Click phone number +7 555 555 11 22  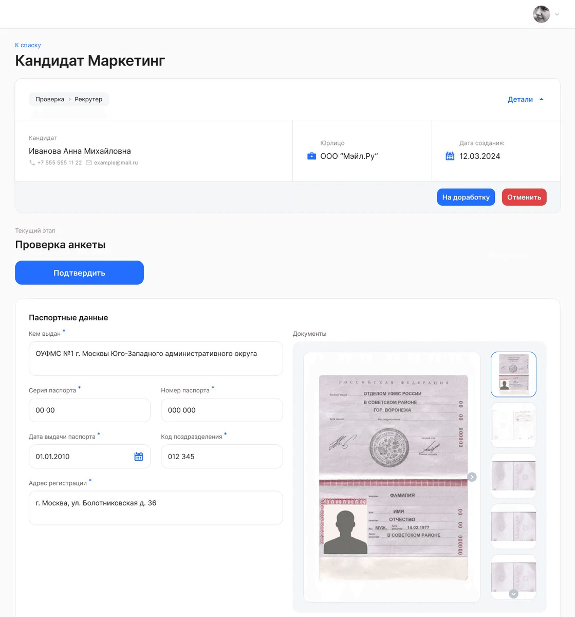click(x=60, y=162)
